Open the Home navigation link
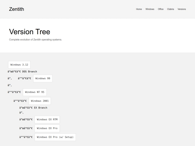 (139, 9)
